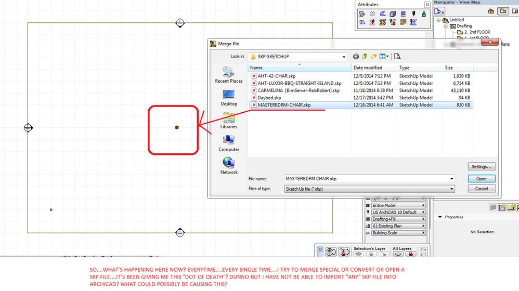The width and height of the screenshot is (519, 291).
Task: Click the red mark-up pen icon in Attributes
Action: tap(372, 22)
